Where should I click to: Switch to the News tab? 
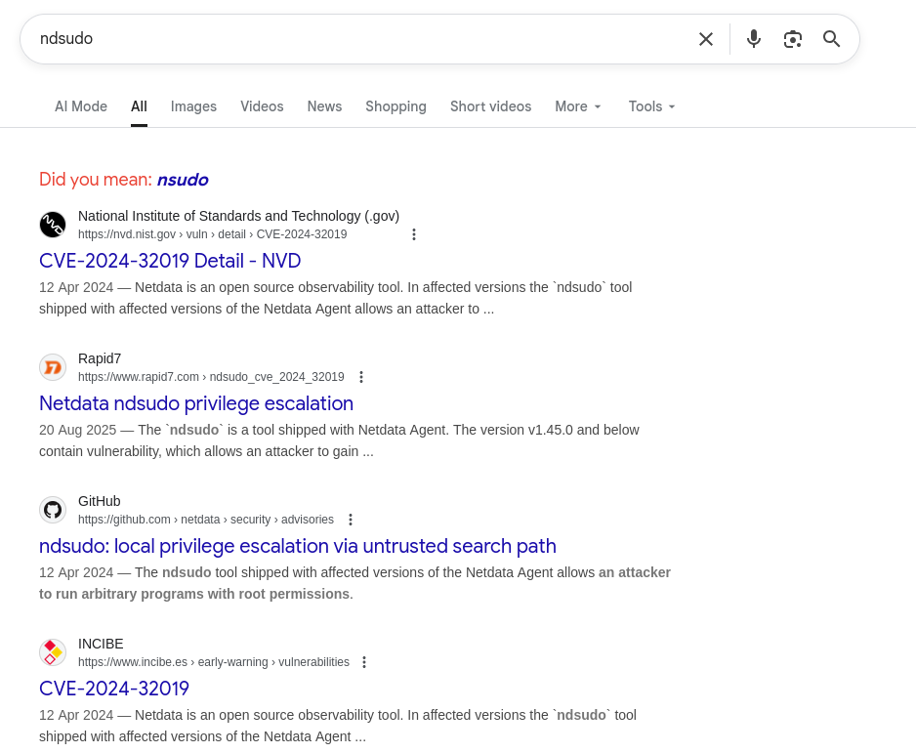click(x=324, y=106)
